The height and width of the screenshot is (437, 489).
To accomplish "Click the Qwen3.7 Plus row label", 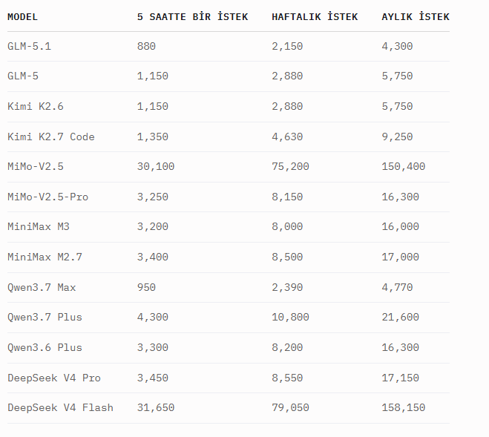I will click(x=45, y=318).
